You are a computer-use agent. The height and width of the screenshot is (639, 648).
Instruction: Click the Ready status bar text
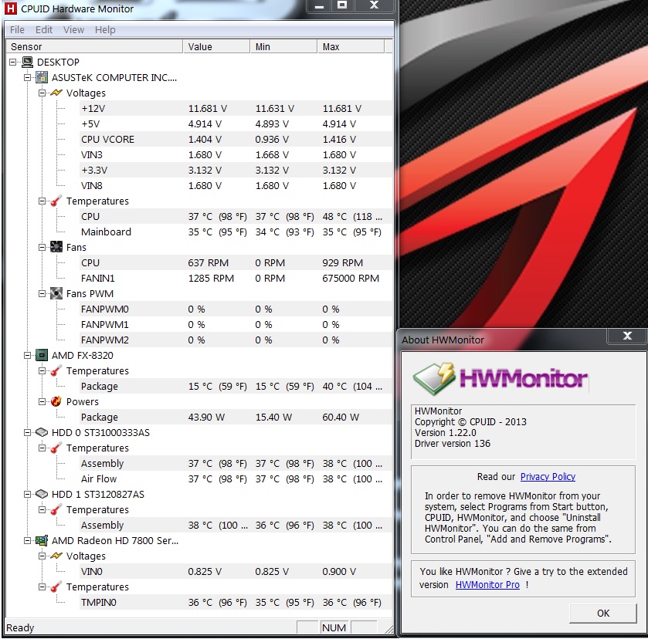[x=20, y=627]
